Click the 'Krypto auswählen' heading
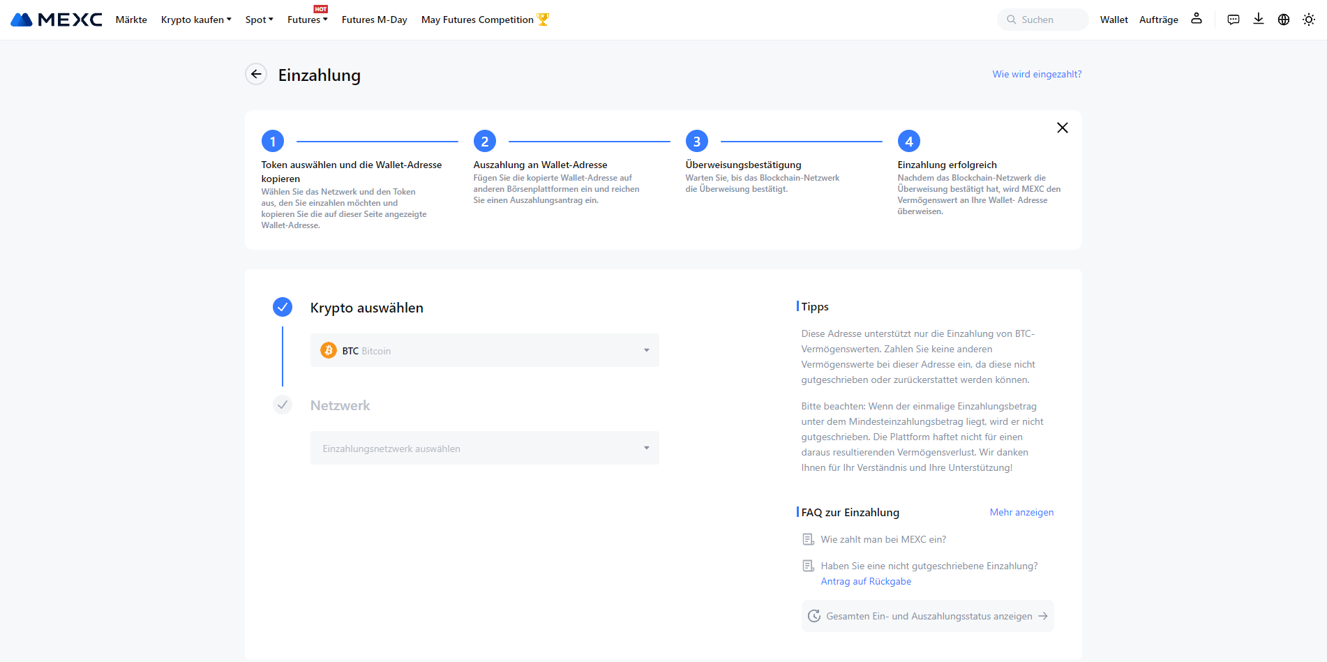This screenshot has height=662, width=1327. tap(367, 308)
